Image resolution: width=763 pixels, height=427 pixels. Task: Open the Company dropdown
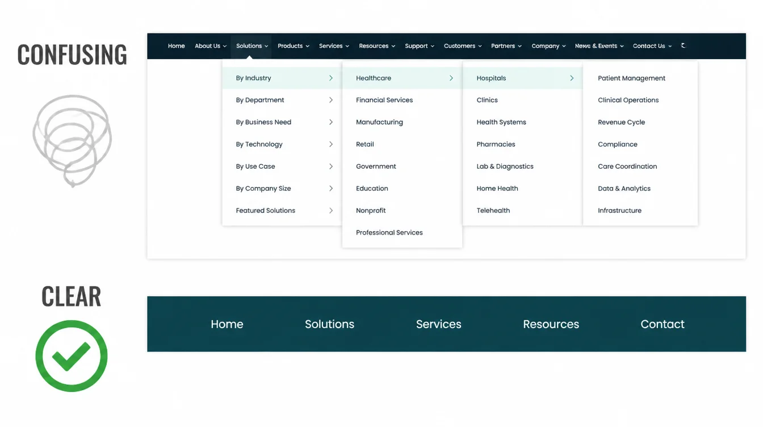click(x=548, y=46)
